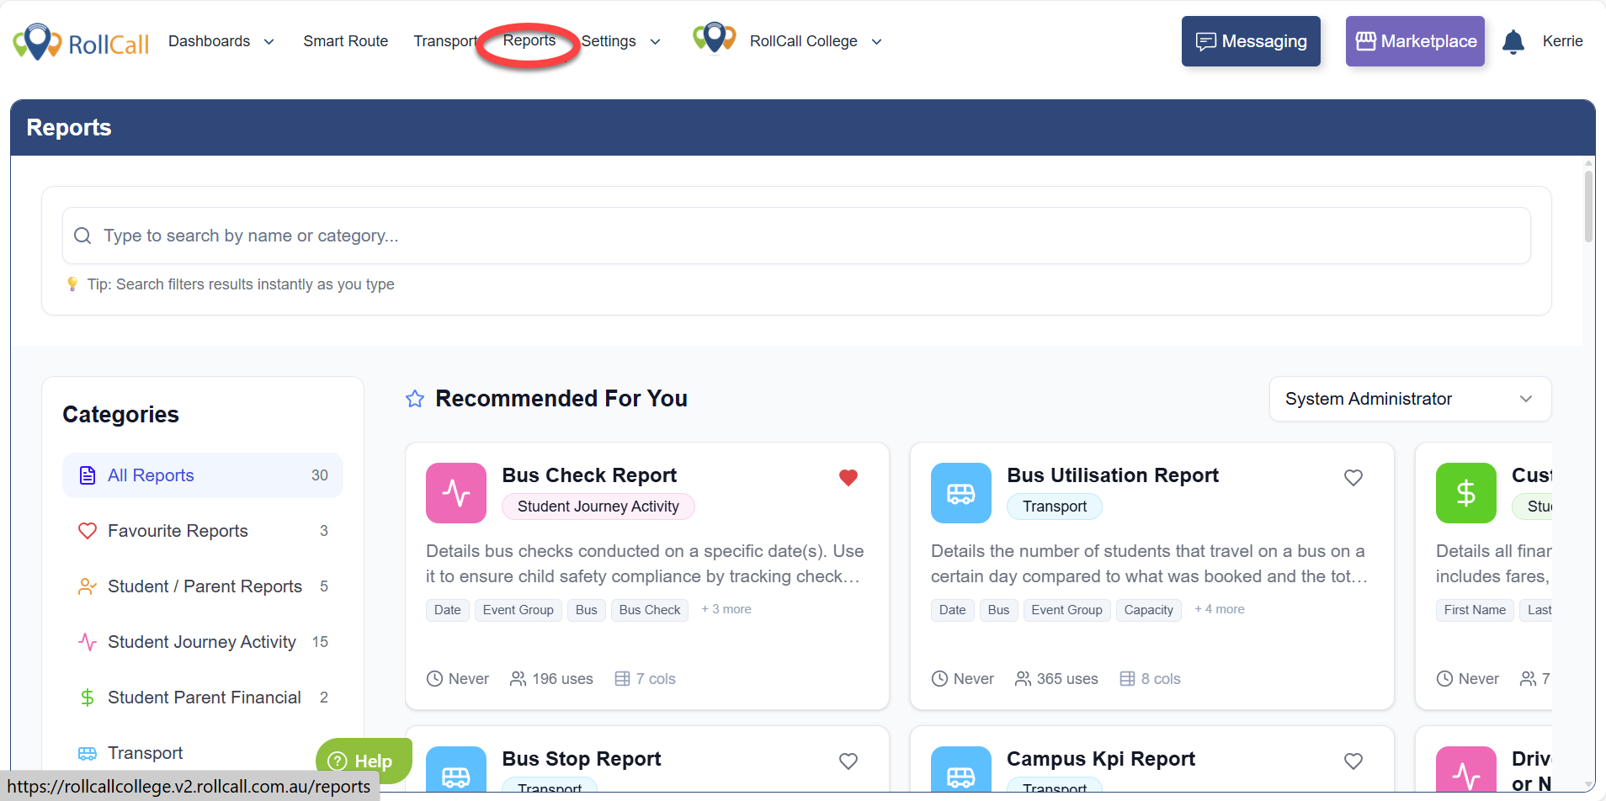Click the Bus Stop Report bus icon
The width and height of the screenshot is (1606, 801).
click(x=456, y=770)
